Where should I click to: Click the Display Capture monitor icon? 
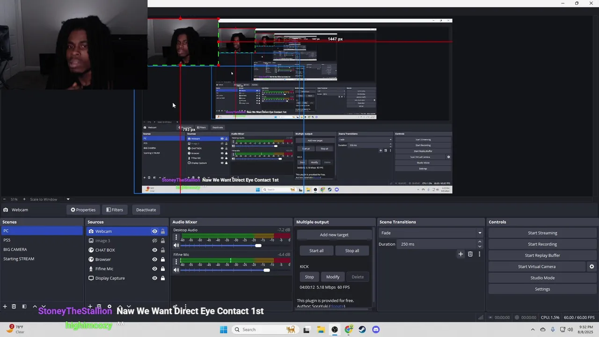click(x=91, y=278)
